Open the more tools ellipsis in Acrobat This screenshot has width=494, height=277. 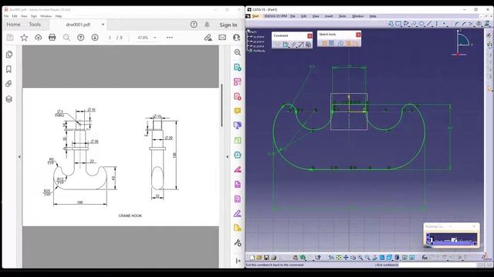pyautogui.click(x=170, y=38)
